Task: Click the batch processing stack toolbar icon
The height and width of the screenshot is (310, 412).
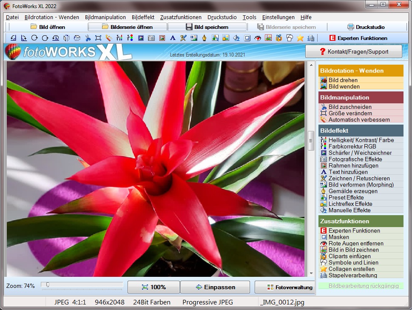Action: click(311, 38)
